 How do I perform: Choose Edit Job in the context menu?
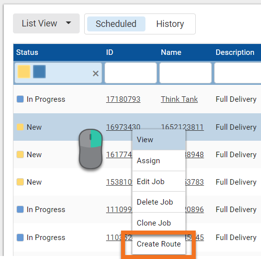click(x=159, y=182)
